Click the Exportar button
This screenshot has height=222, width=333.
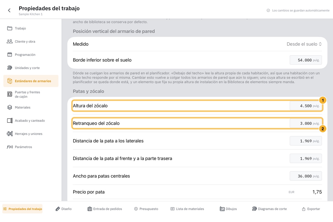[311, 209]
